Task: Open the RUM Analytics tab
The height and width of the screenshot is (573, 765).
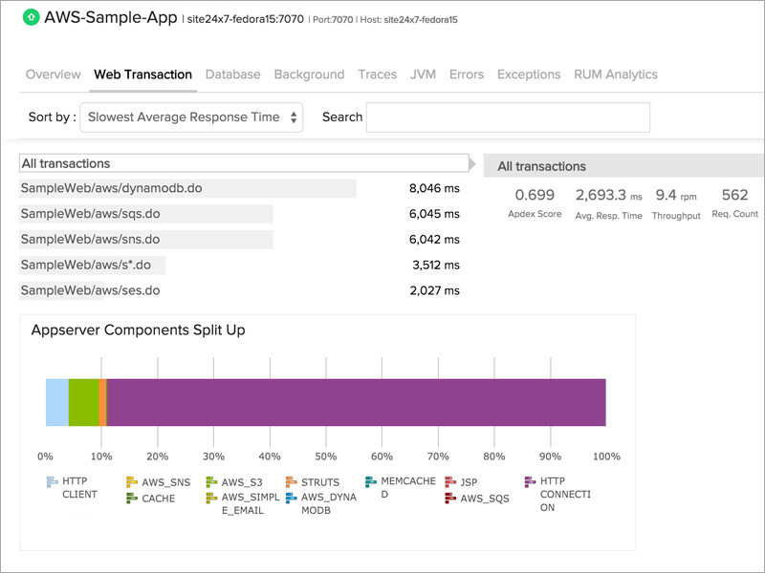Action: (x=614, y=74)
